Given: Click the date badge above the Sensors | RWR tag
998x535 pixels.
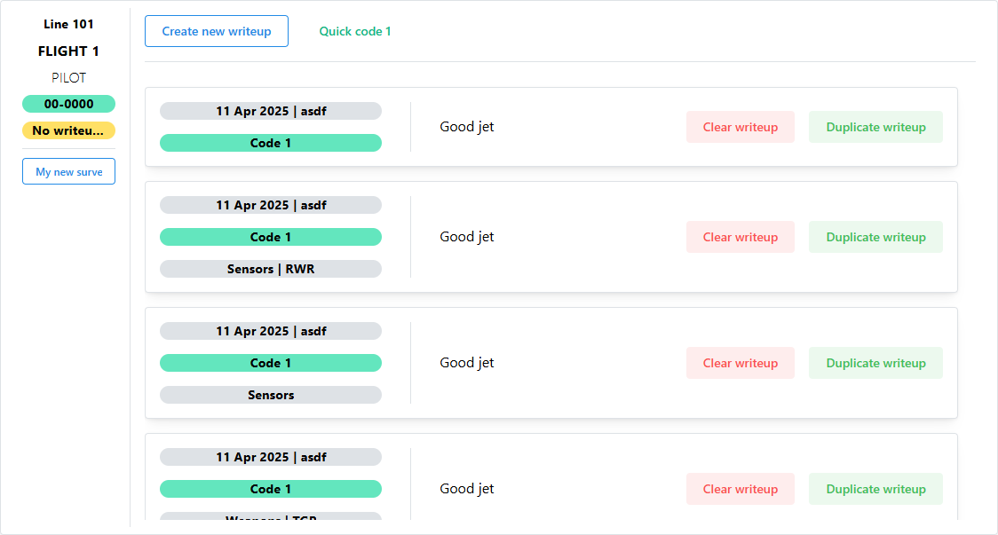Looking at the screenshot, I should 271,205.
